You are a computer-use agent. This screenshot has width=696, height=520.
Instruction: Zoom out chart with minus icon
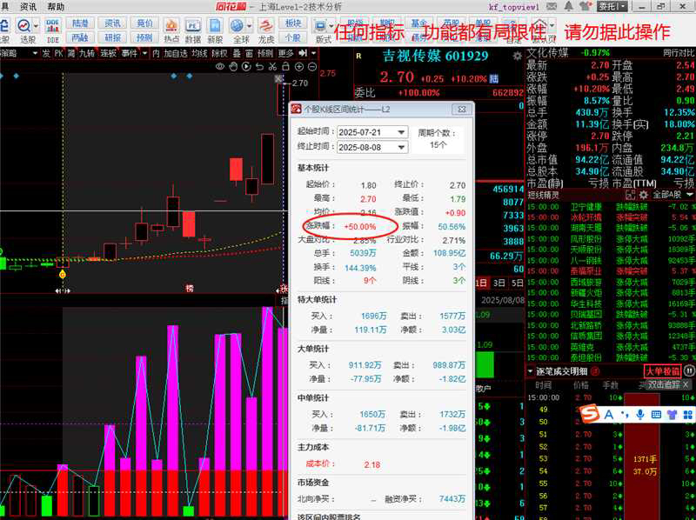tap(312, 67)
